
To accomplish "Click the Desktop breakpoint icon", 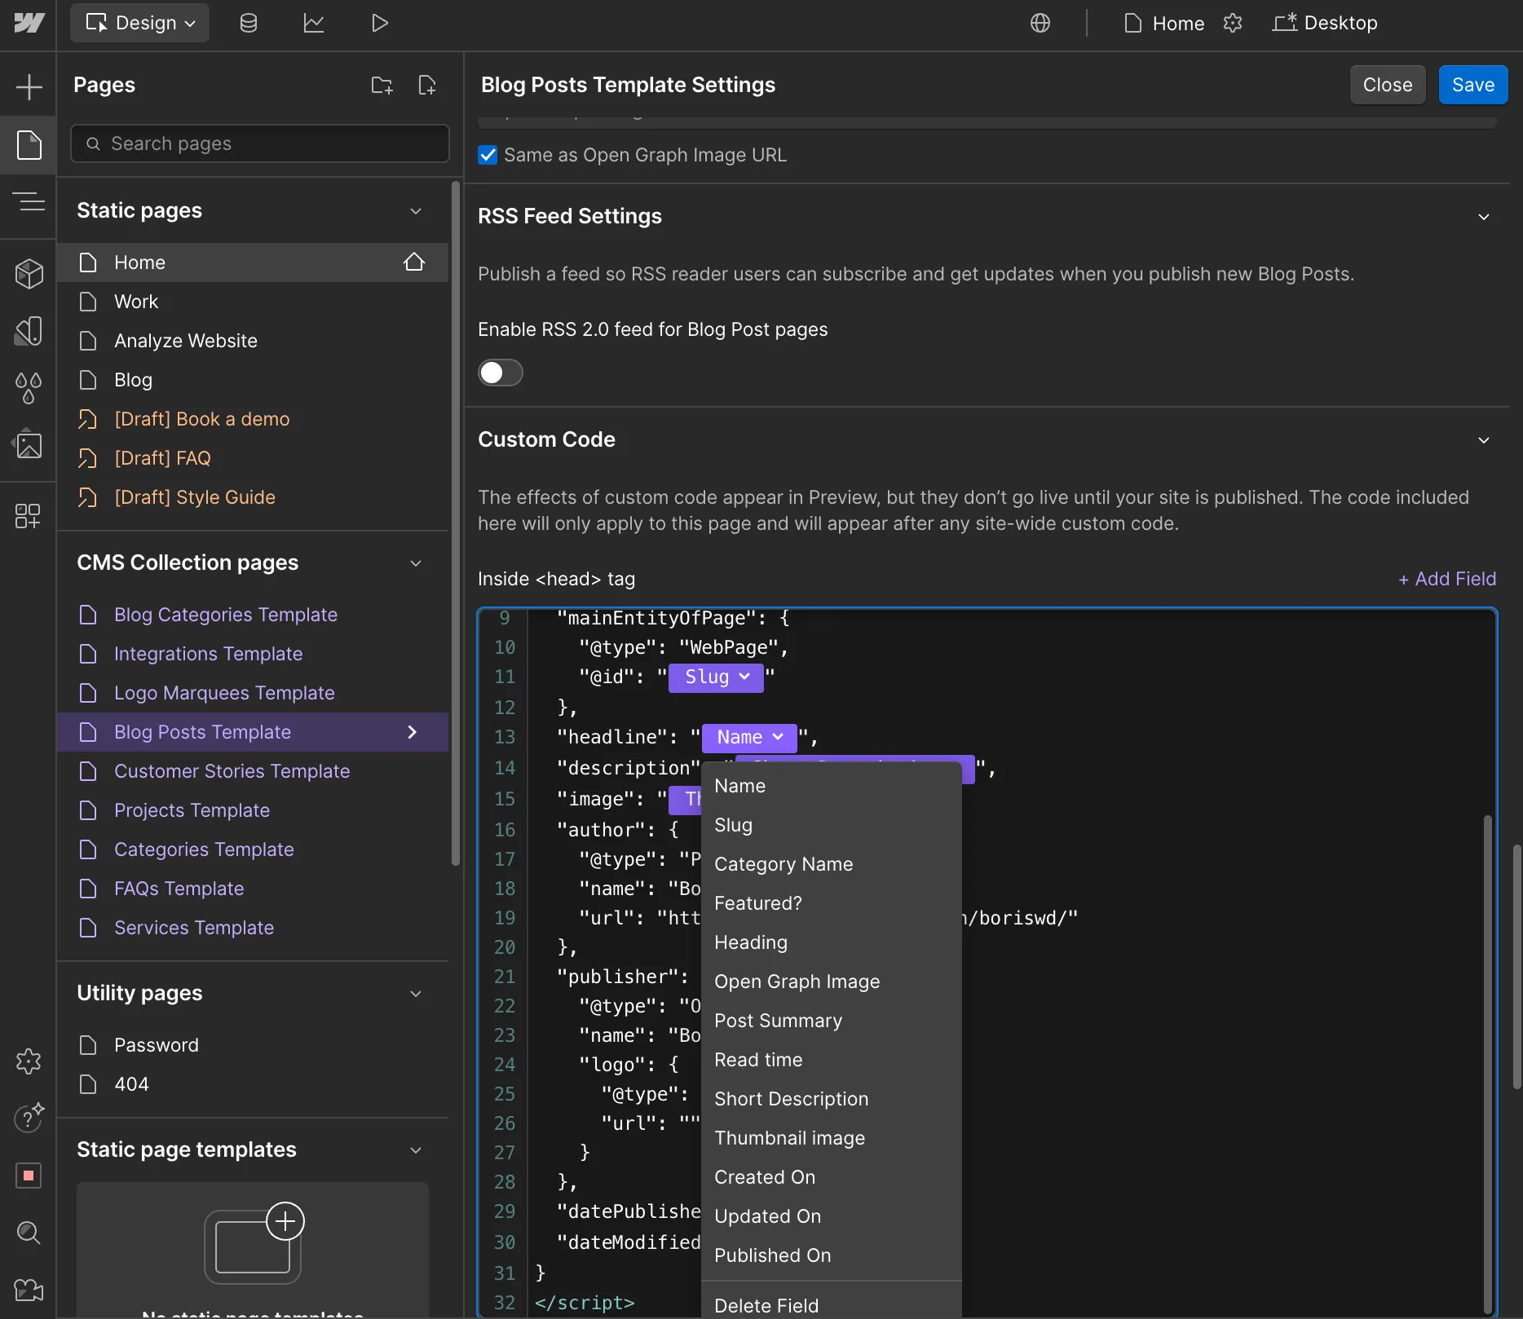I will (x=1284, y=23).
